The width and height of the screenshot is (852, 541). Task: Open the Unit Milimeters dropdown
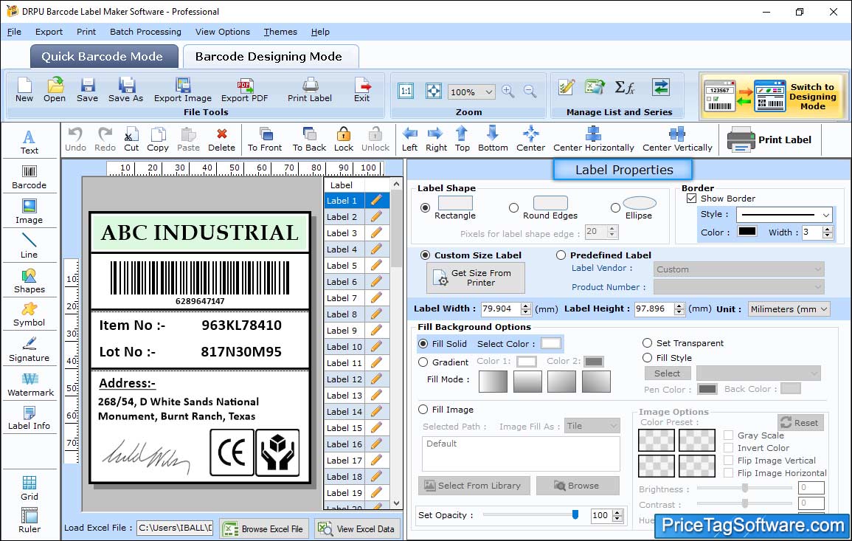pyautogui.click(x=789, y=309)
